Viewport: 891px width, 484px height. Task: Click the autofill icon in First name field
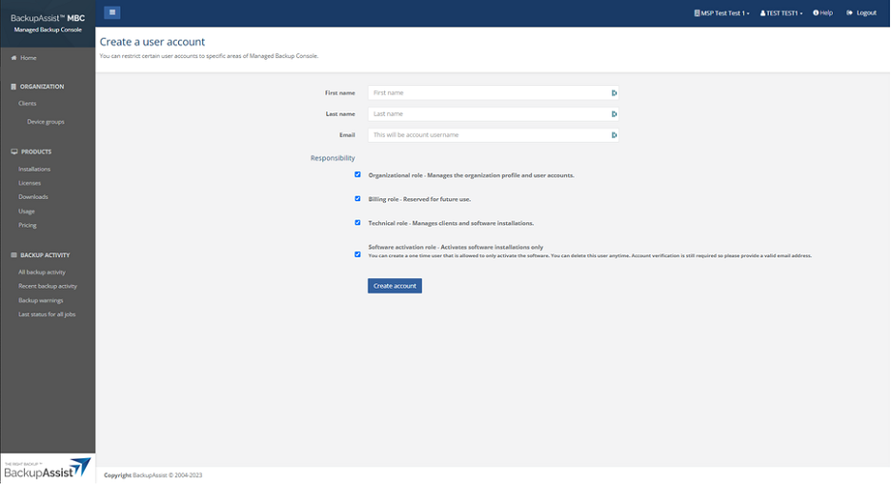[x=614, y=93]
